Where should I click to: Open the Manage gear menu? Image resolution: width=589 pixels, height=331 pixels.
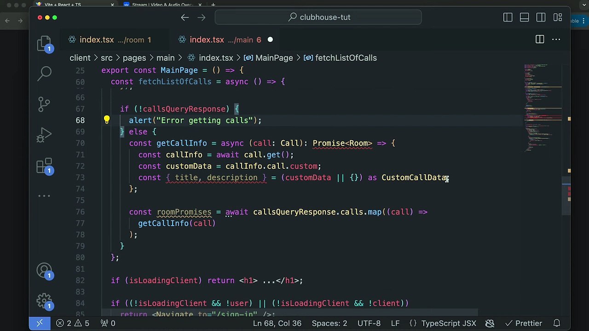pyautogui.click(x=45, y=301)
